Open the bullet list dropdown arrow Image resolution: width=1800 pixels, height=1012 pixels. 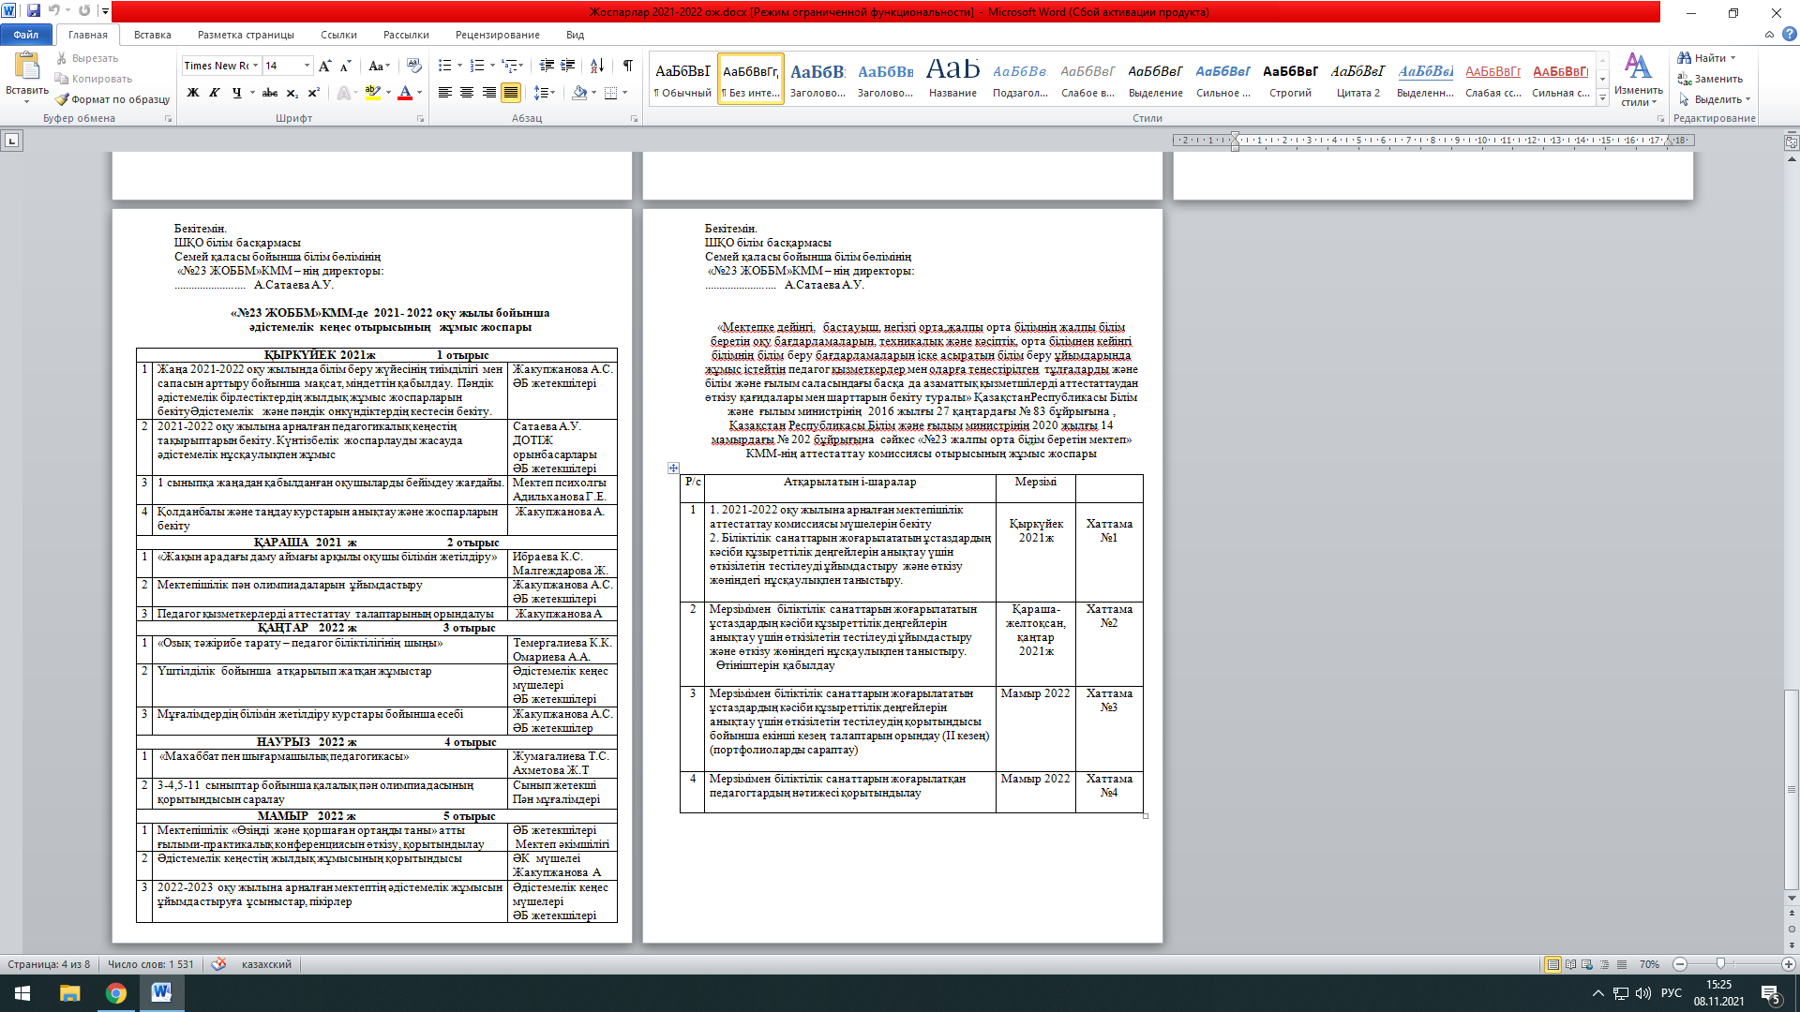[459, 66]
